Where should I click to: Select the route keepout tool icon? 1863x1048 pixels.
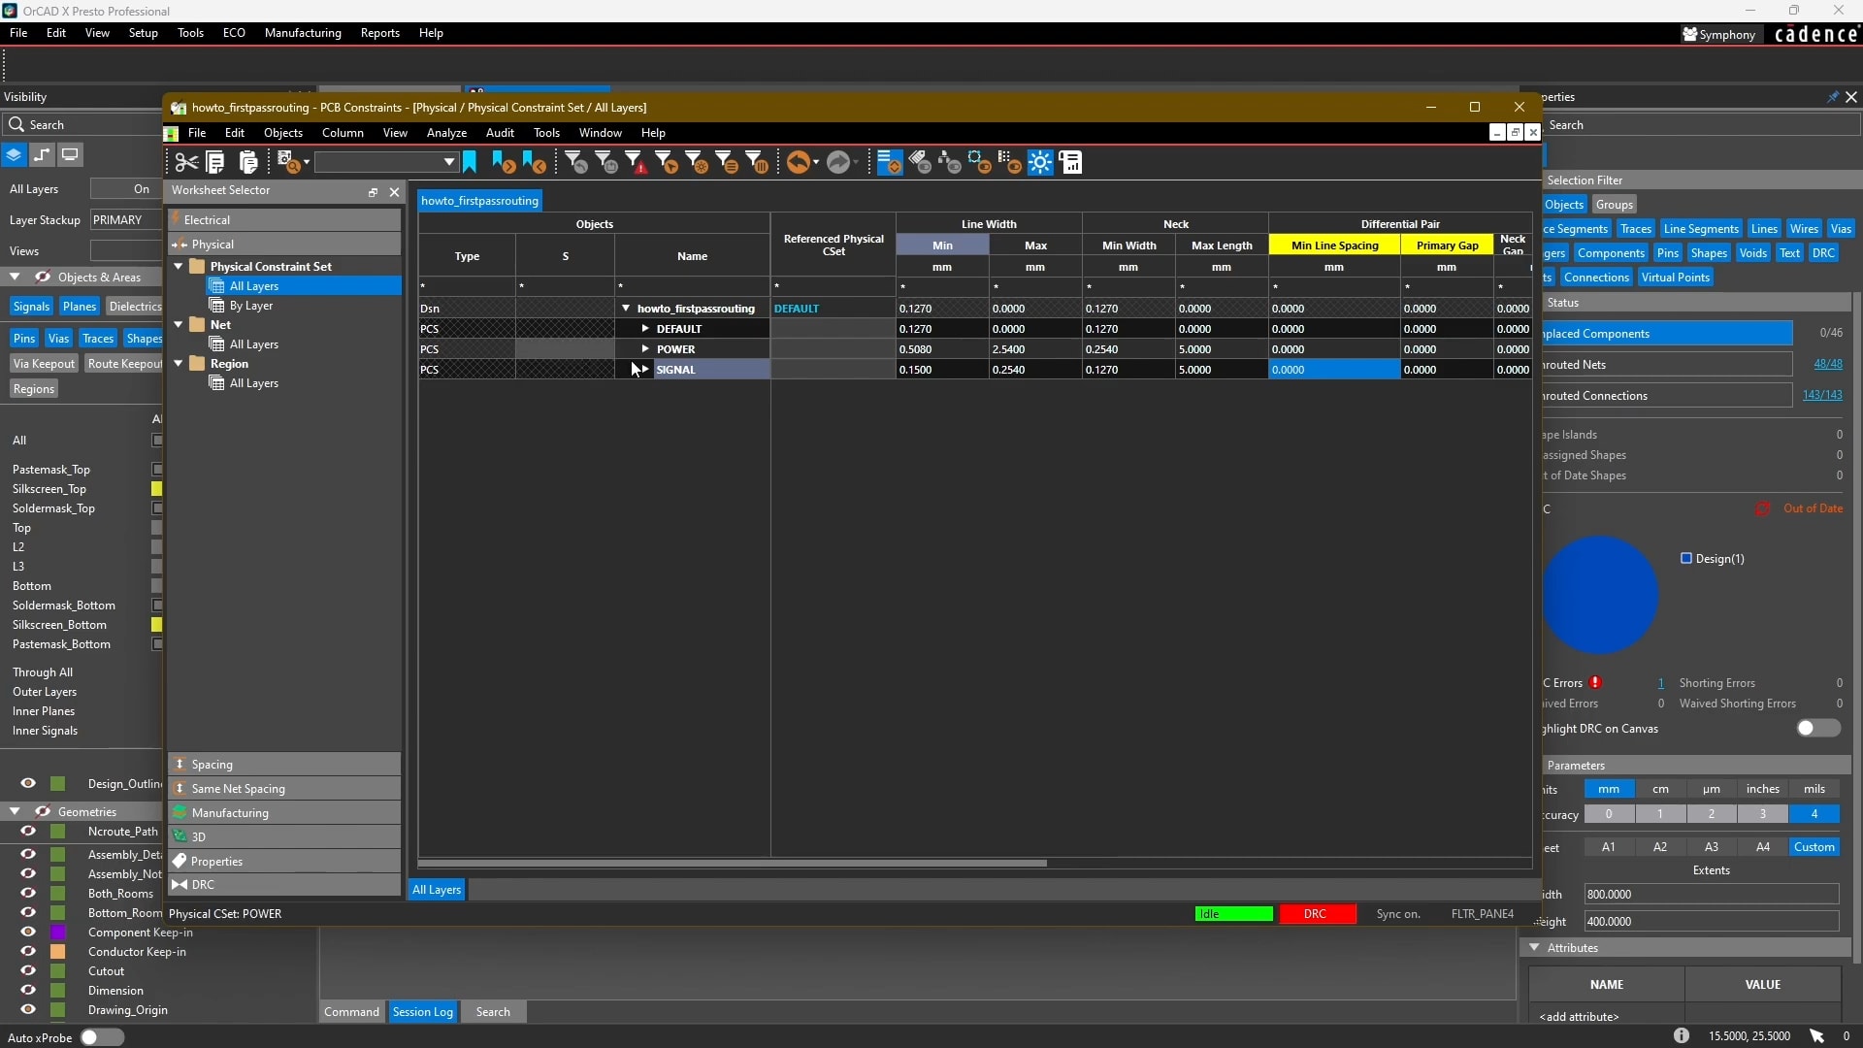tap(125, 364)
